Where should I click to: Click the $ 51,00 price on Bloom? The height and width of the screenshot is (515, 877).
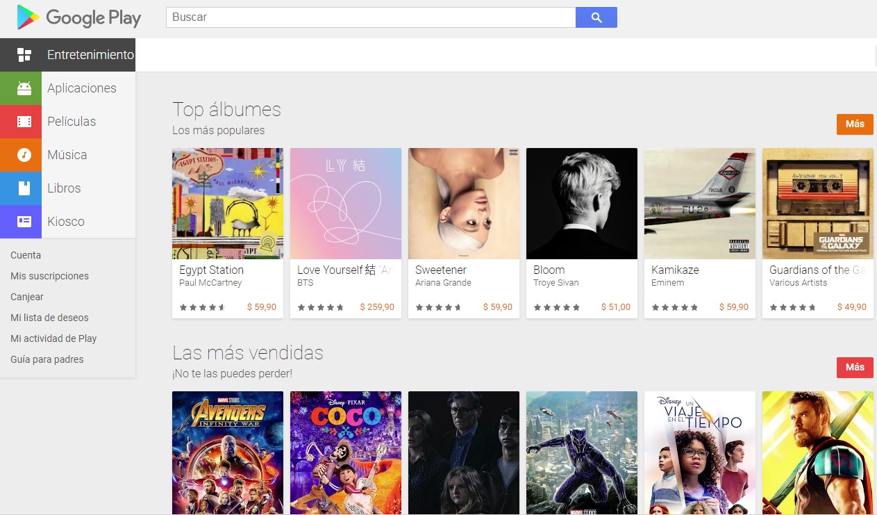pyautogui.click(x=616, y=306)
